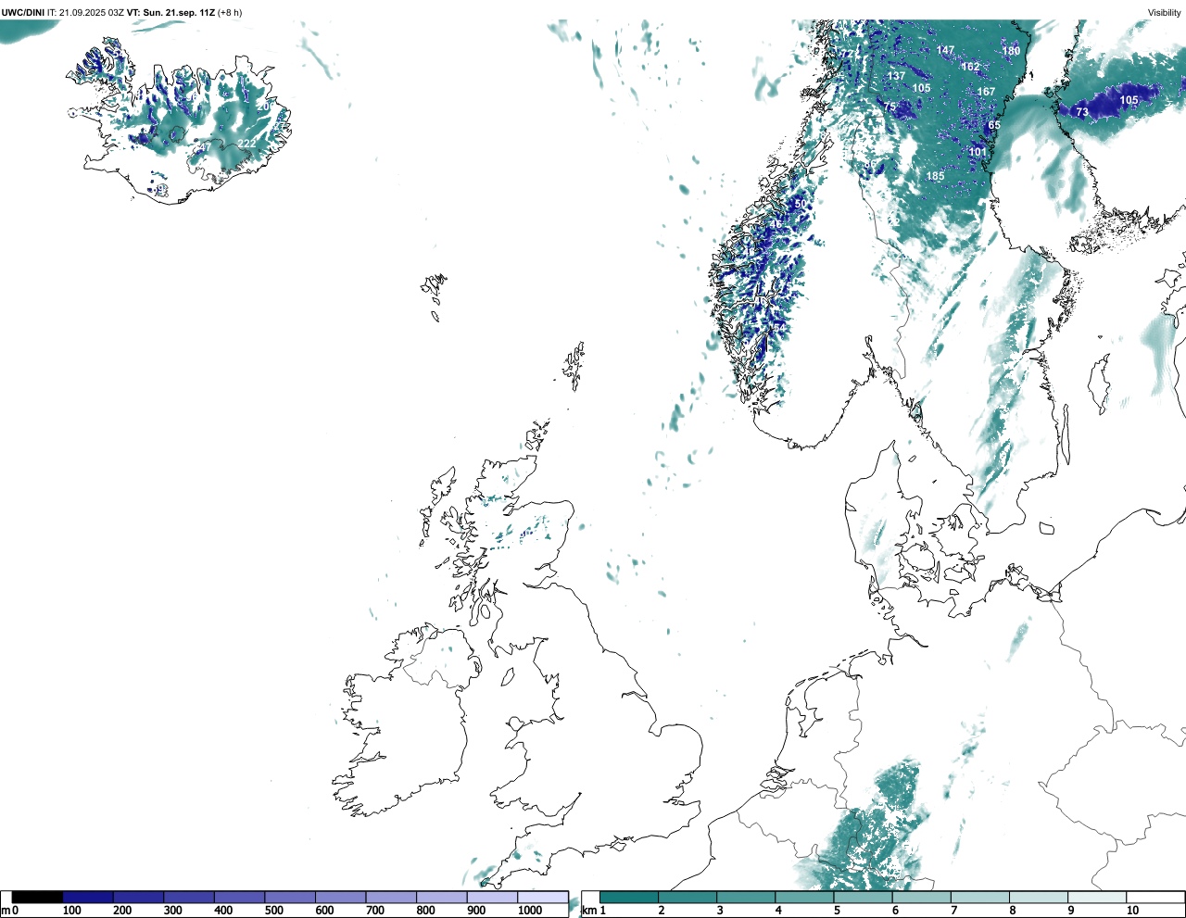
Task: Click the 3 label on the km scale
Action: coord(720,911)
